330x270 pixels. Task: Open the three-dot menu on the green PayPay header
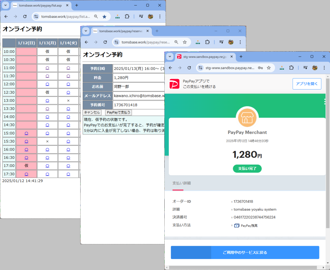[325, 101]
